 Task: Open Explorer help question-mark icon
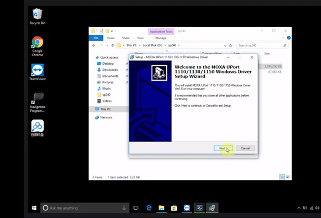point(289,38)
